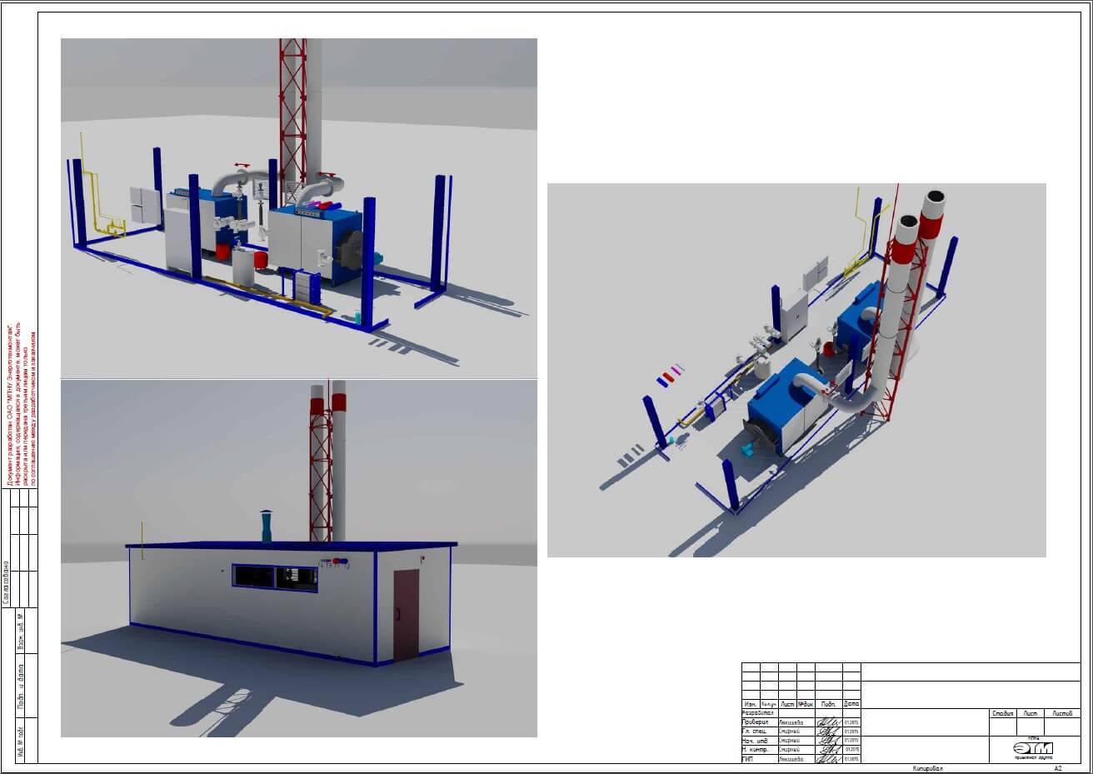Click the 'Н. контр.' row label
The height and width of the screenshot is (774, 1093).
[757, 750]
